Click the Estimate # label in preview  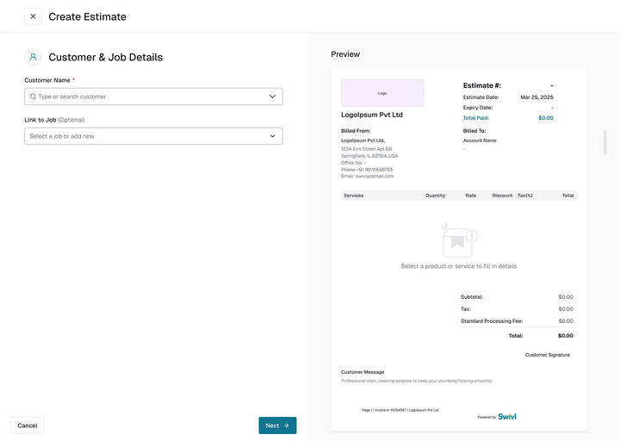pos(482,85)
